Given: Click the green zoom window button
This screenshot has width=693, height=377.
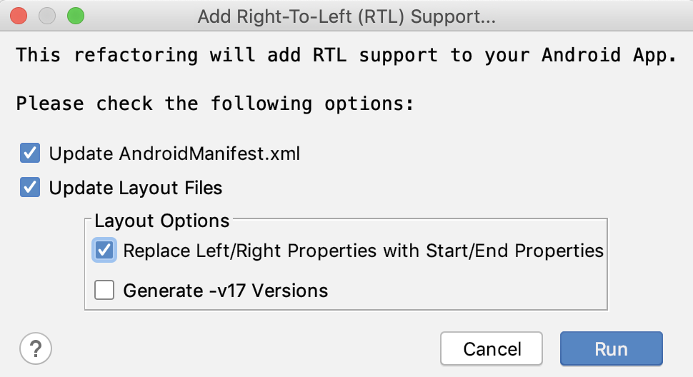Looking at the screenshot, I should pyautogui.click(x=74, y=15).
